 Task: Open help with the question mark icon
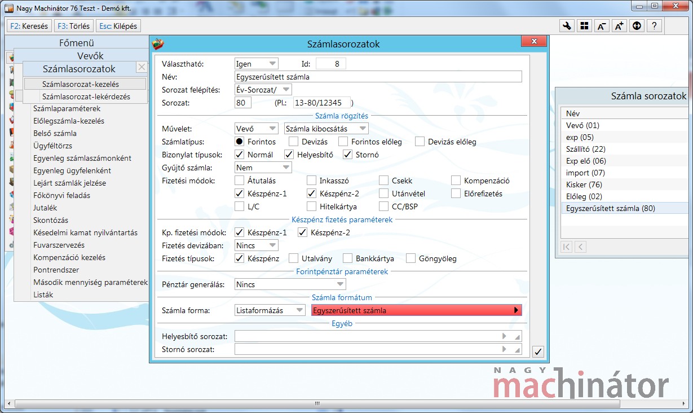pyautogui.click(x=654, y=26)
